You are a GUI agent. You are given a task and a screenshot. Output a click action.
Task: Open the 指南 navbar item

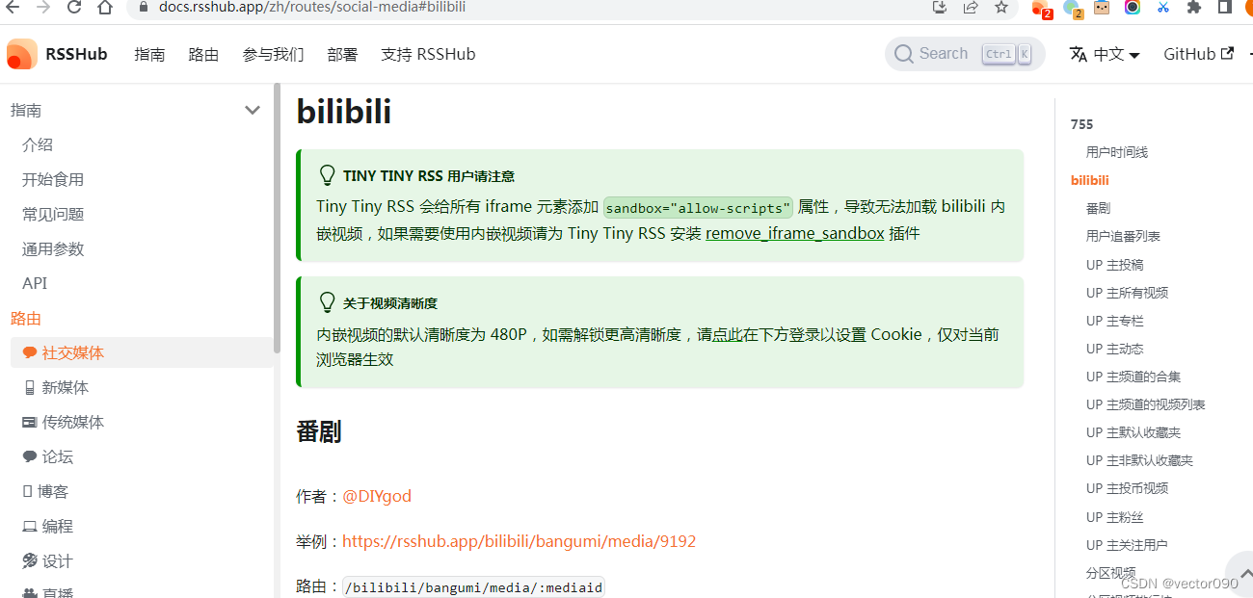149,54
